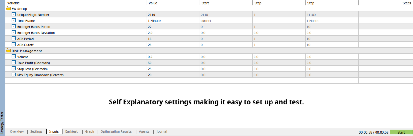Click the Strategy Tester vertical panel label
The width and height of the screenshot is (413, 136).
click(2, 123)
